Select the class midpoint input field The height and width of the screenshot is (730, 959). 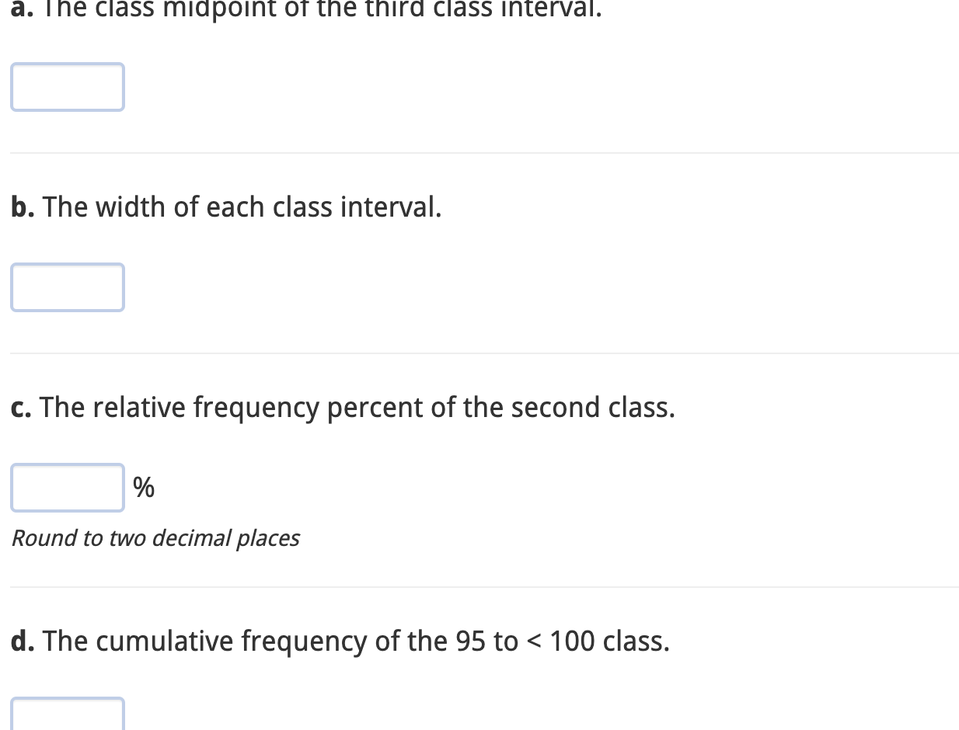67,86
